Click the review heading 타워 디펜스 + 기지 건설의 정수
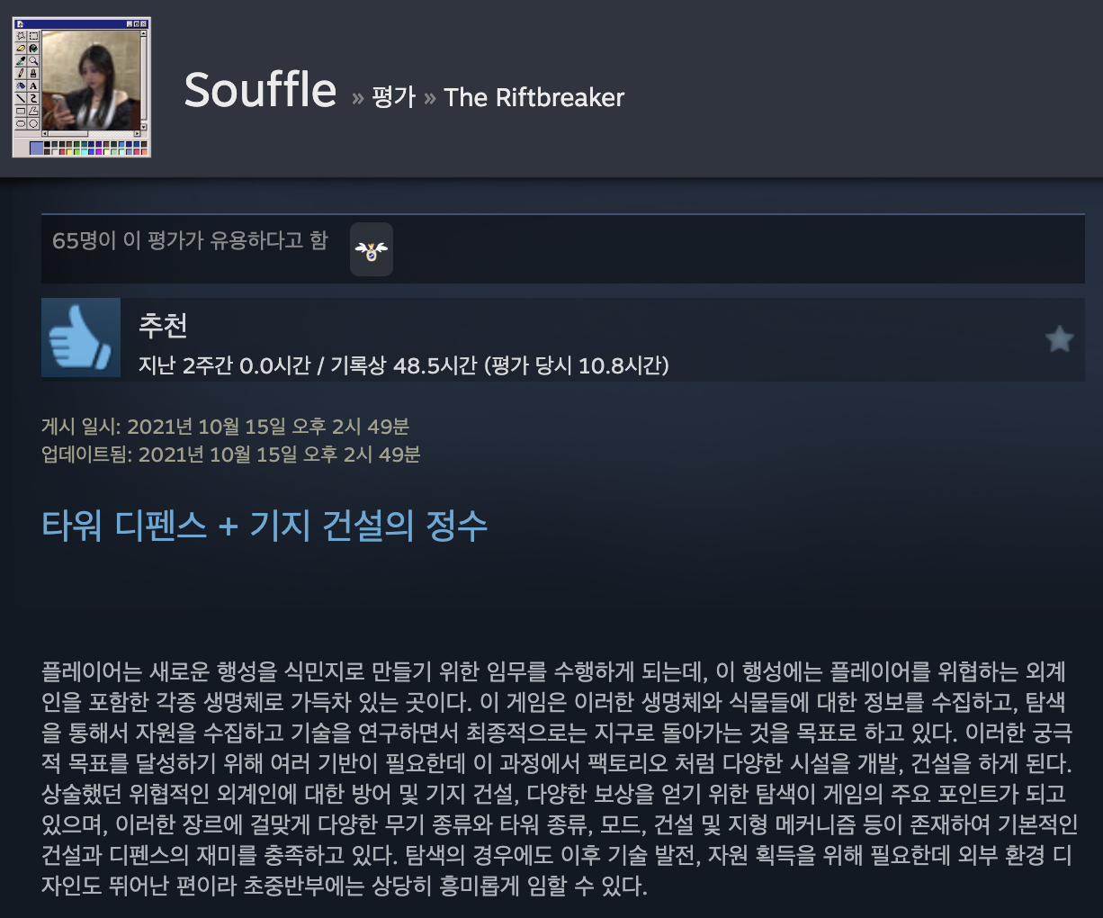This screenshot has width=1103, height=918. pyautogui.click(x=265, y=525)
